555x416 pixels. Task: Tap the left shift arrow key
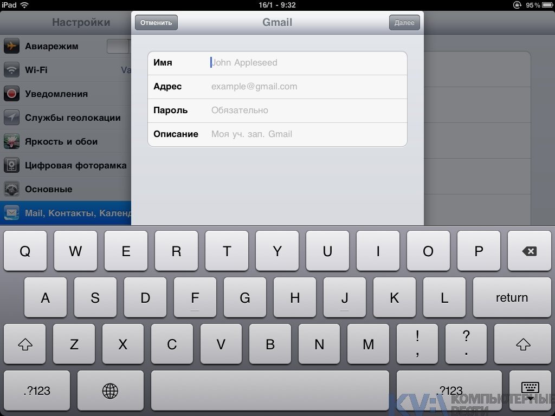25,344
